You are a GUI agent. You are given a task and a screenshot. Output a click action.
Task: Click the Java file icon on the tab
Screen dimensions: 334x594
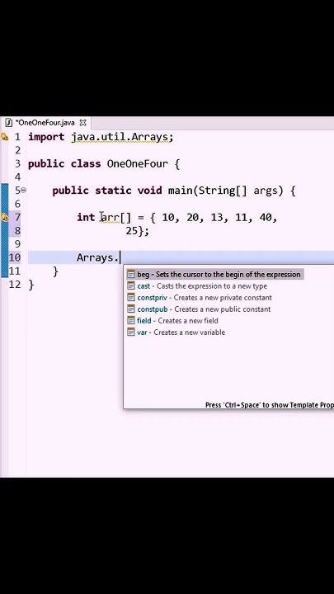click(x=9, y=123)
